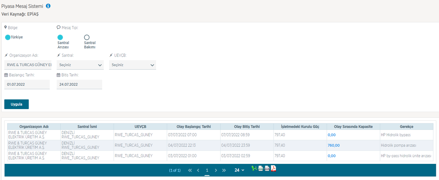Image resolution: width=439 pixels, height=180 pixels.
Task: Go to the next results page
Action: point(216,170)
